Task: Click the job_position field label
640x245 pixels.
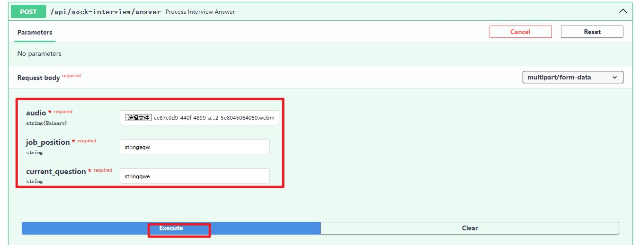Action: coord(48,142)
